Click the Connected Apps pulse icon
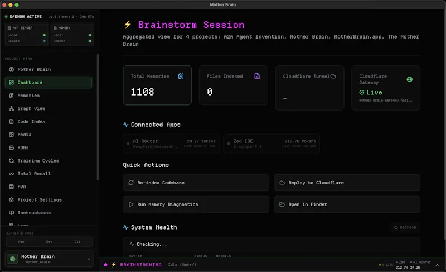The height and width of the screenshot is (272, 446). (x=126, y=125)
